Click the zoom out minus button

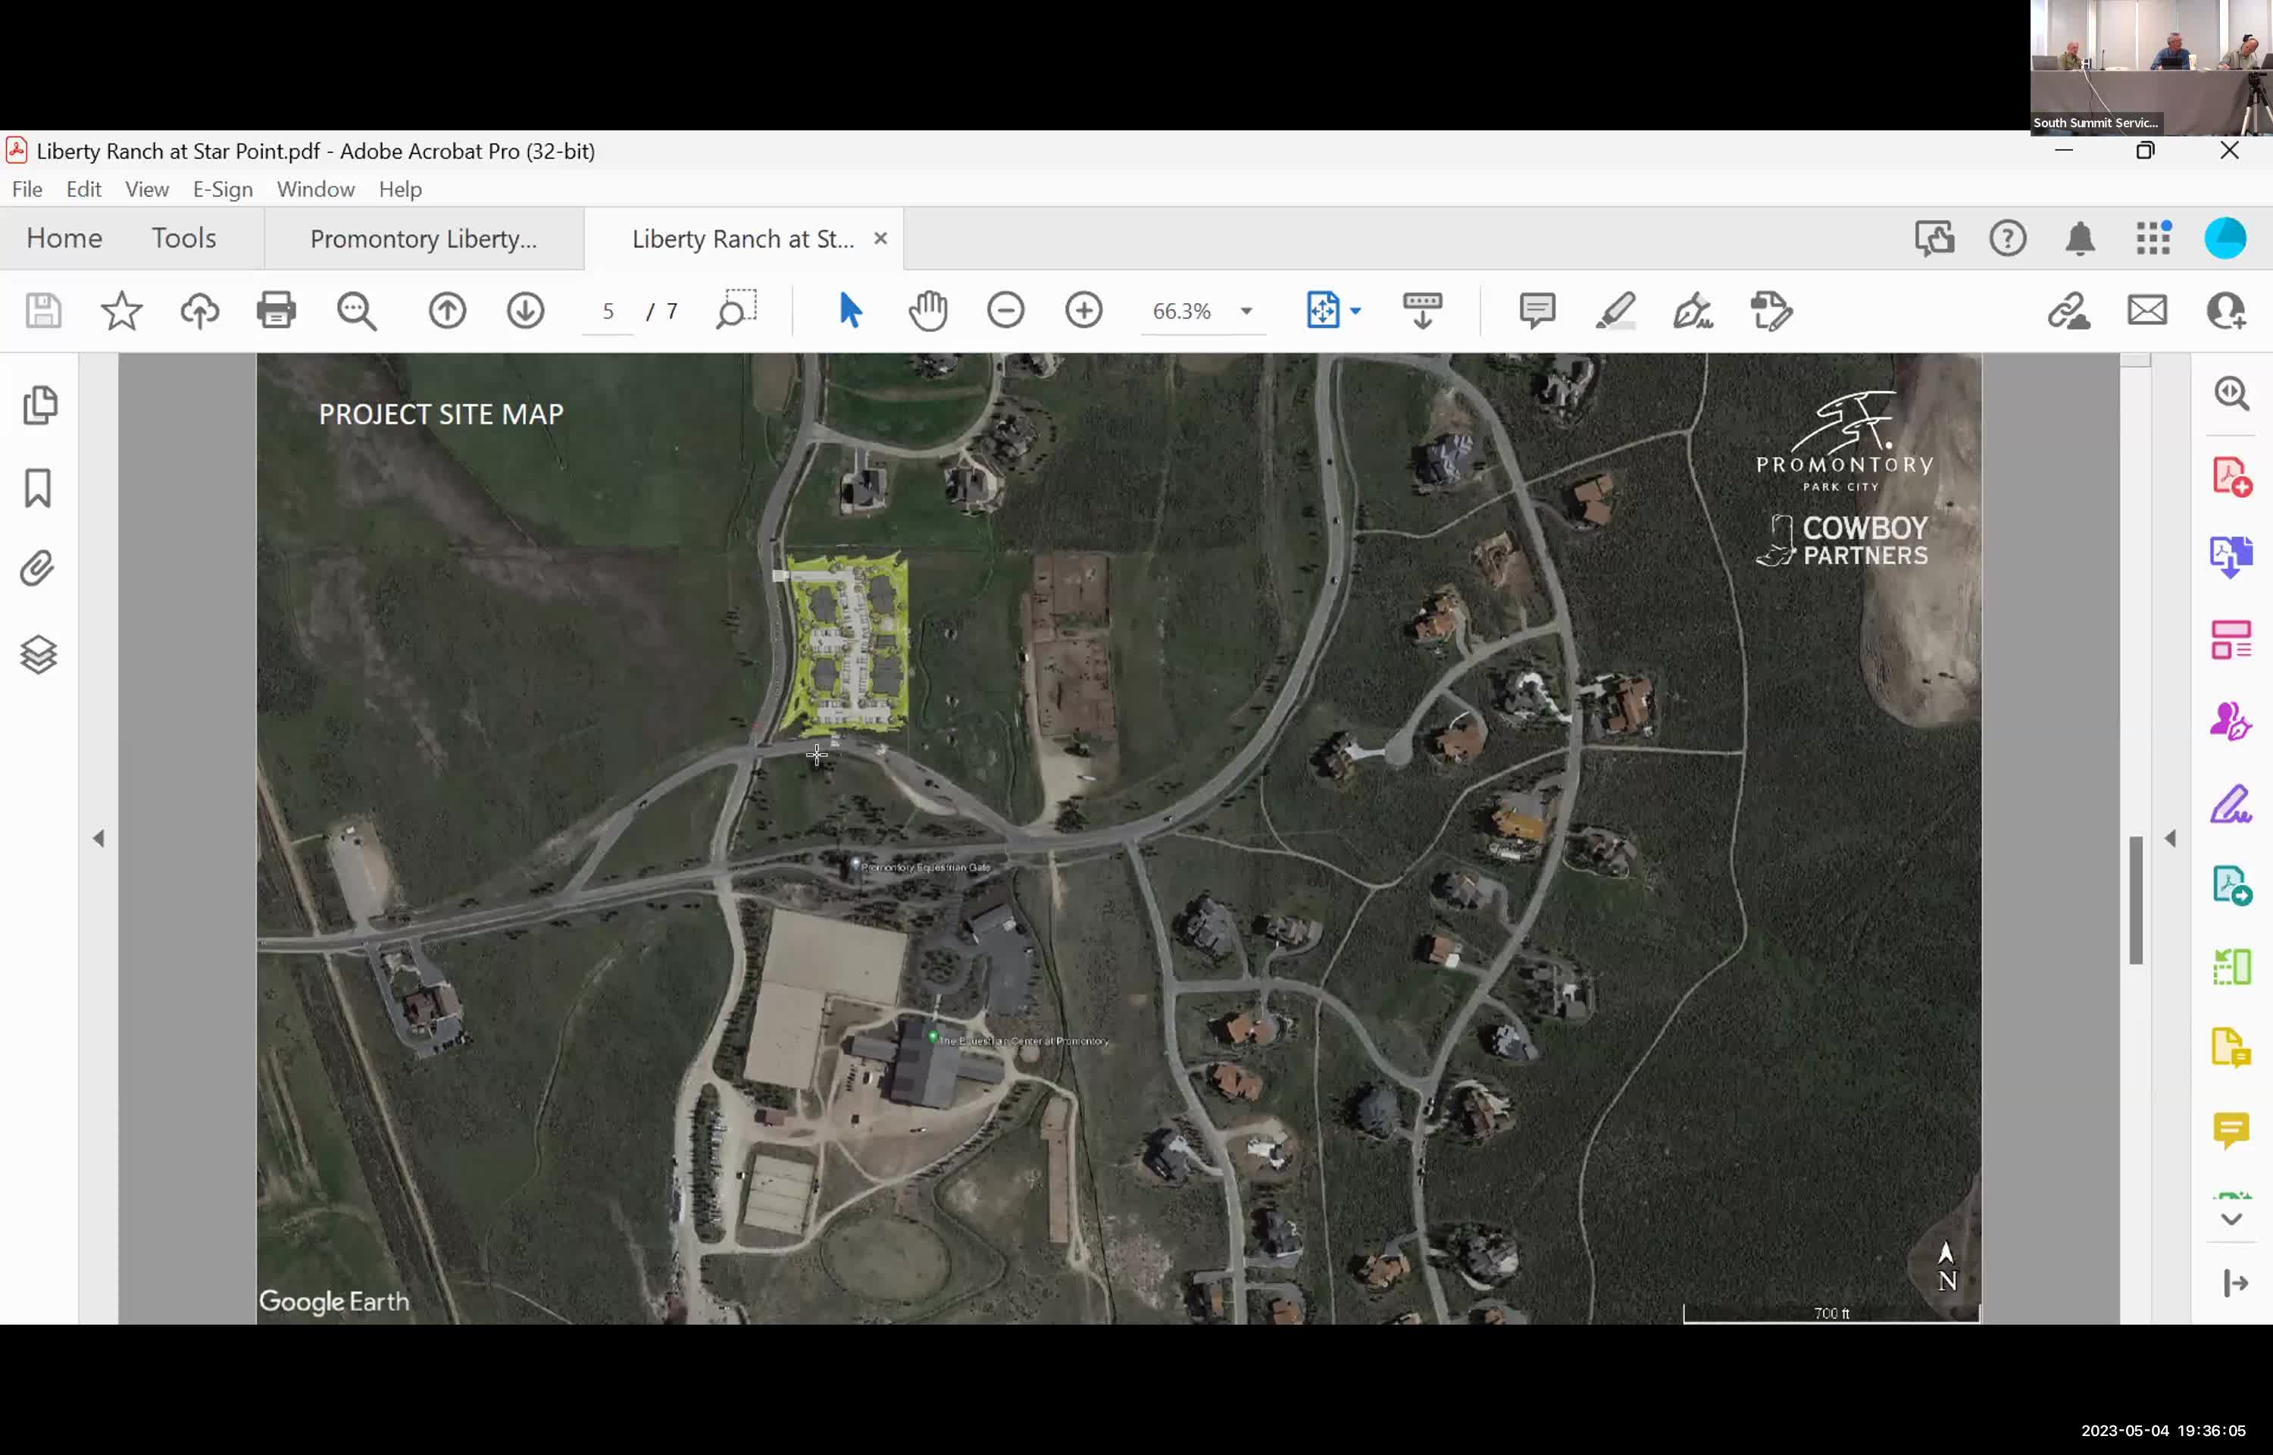pos(1005,311)
